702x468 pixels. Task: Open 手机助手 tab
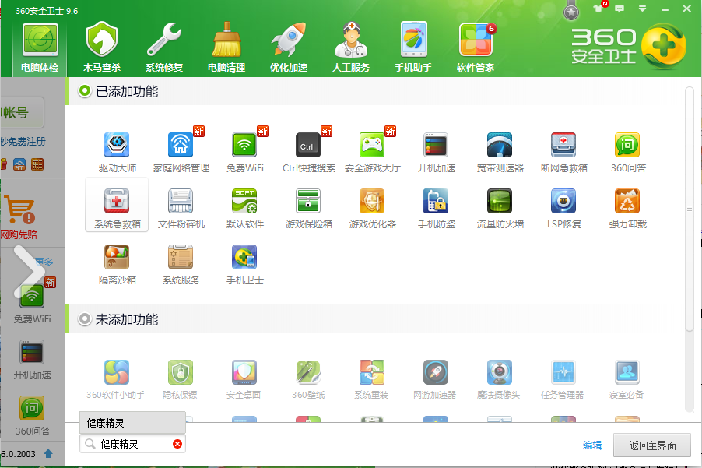click(x=413, y=48)
